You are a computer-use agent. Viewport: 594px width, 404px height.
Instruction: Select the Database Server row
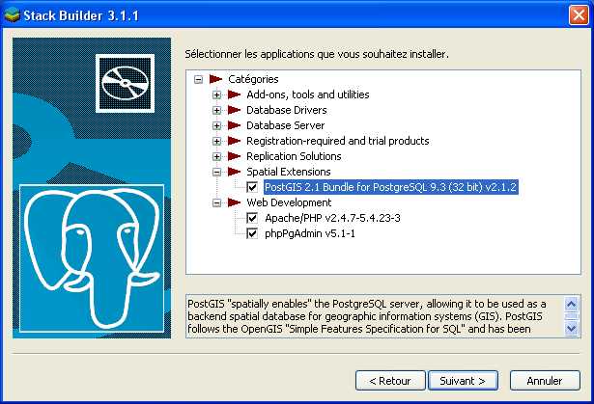(285, 125)
